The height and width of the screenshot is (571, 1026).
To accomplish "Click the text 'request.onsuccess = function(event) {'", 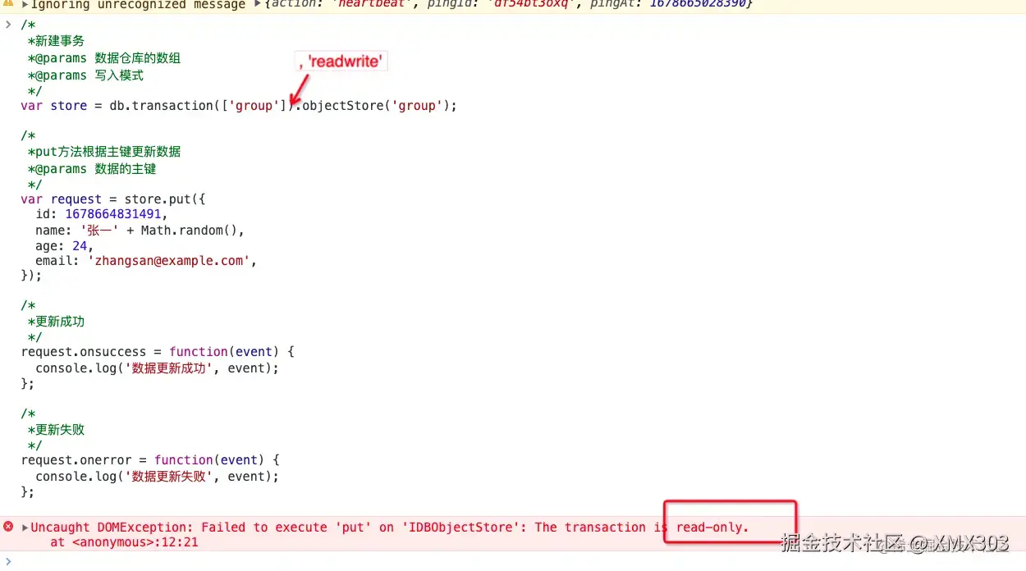I will [158, 352].
